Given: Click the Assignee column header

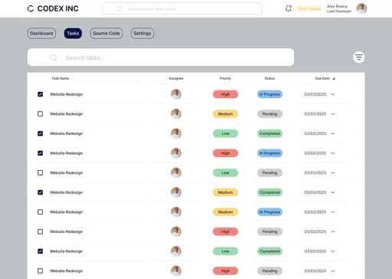Looking at the screenshot, I should point(176,78).
